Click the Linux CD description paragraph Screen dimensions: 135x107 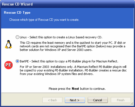(x=73, y=46)
